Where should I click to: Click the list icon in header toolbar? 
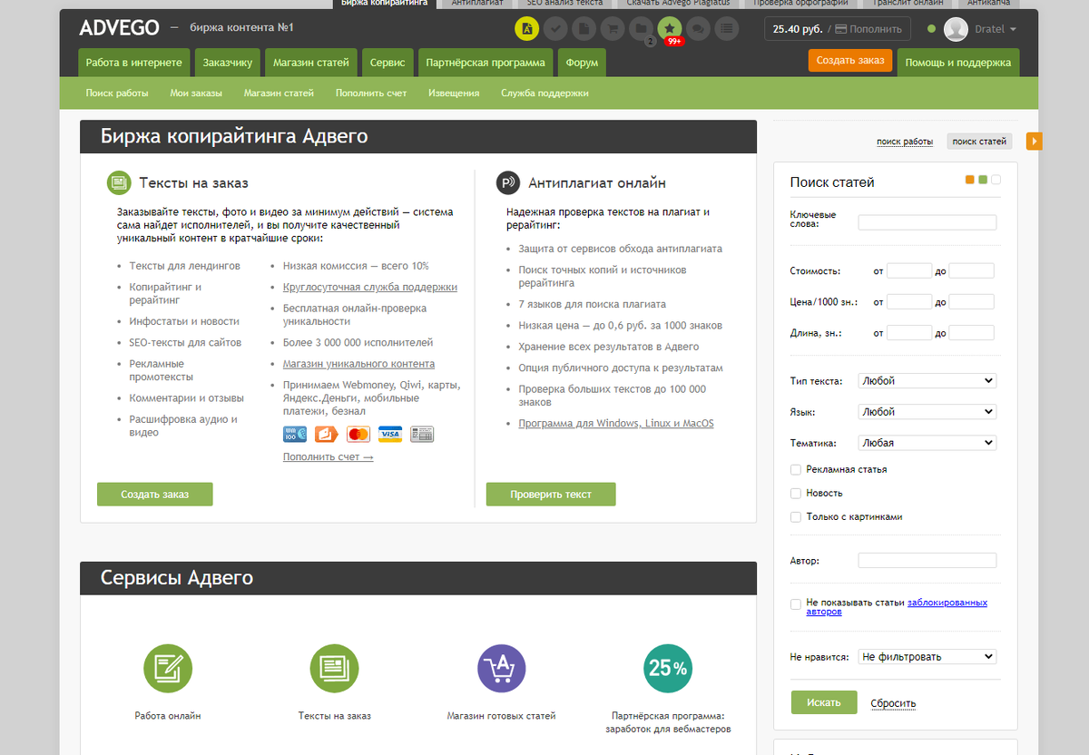click(x=726, y=29)
